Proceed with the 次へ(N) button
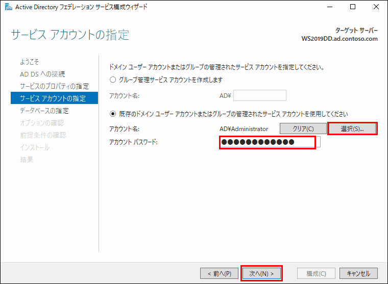Image resolution: width=388 pixels, height=284 pixels. tap(261, 273)
